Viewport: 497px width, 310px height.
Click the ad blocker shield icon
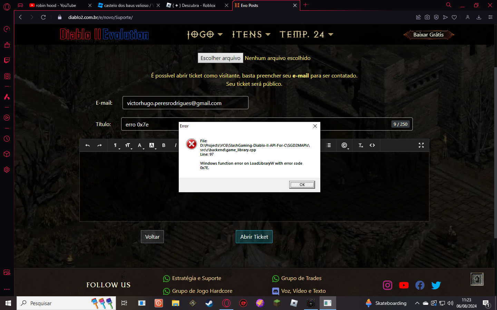(x=436, y=17)
